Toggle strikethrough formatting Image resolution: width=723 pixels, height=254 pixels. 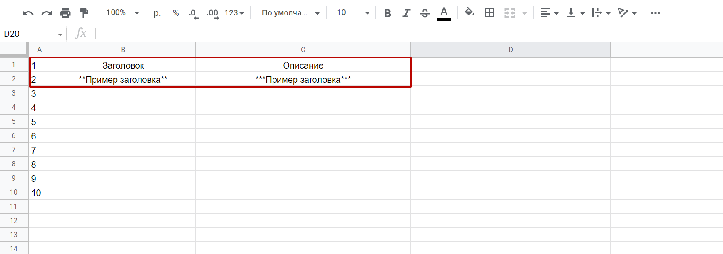tap(425, 13)
